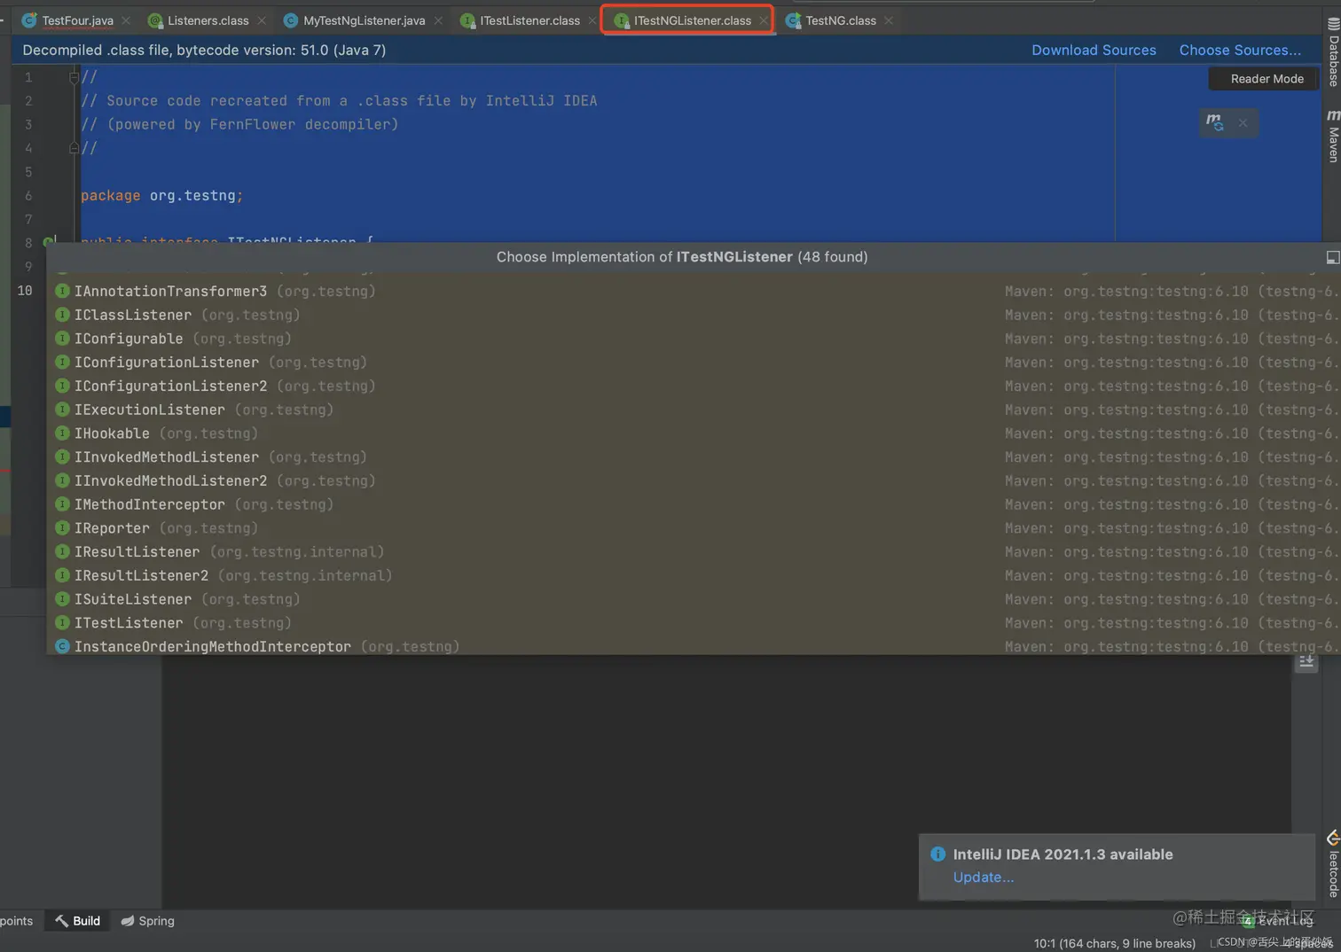Select the IConfigurationListener entry
Viewport: 1341px width, 952px height.
[694, 363]
